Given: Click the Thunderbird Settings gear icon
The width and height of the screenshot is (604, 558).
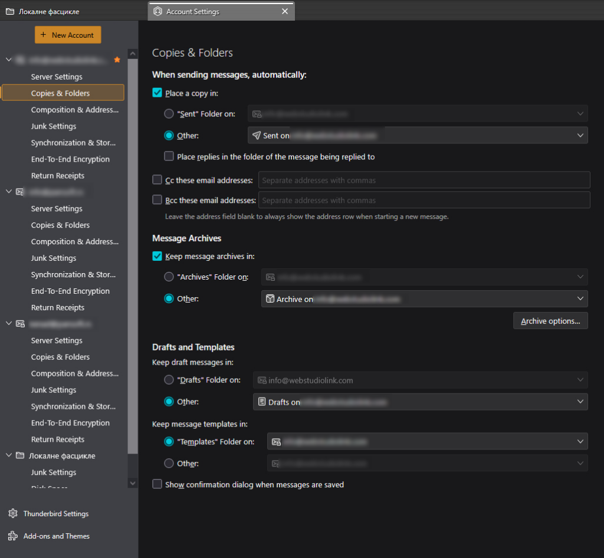Looking at the screenshot, I should pyautogui.click(x=13, y=514).
